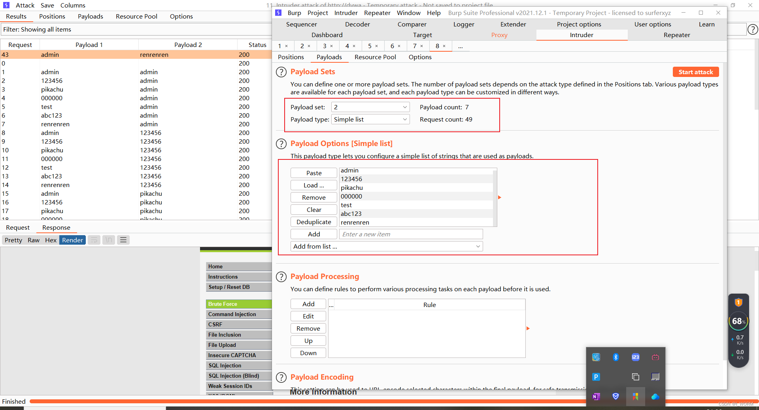Click Start attack button
Image resolution: width=759 pixels, height=410 pixels.
[x=696, y=72]
